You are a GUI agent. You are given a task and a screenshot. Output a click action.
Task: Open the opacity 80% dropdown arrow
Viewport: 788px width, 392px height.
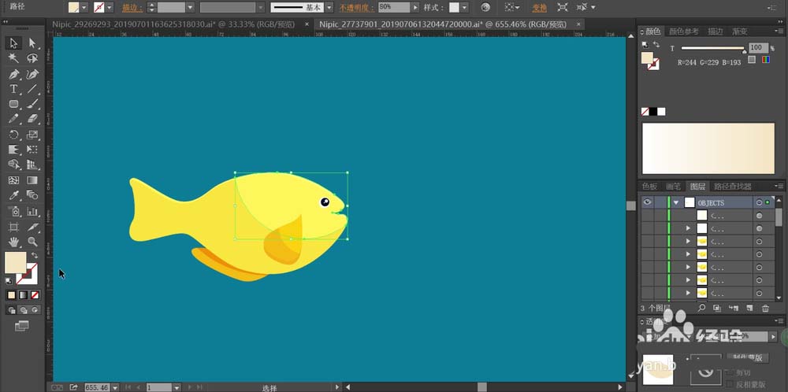[x=414, y=8]
